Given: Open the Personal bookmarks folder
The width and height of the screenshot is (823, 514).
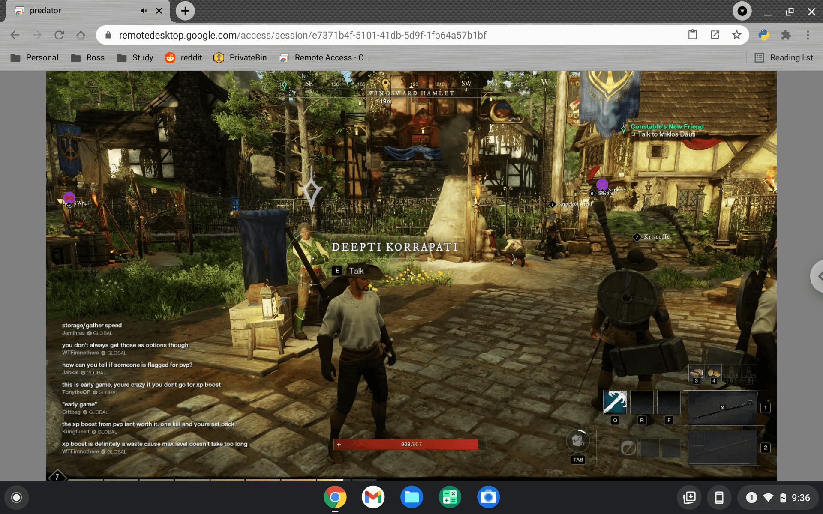Looking at the screenshot, I should (x=34, y=57).
